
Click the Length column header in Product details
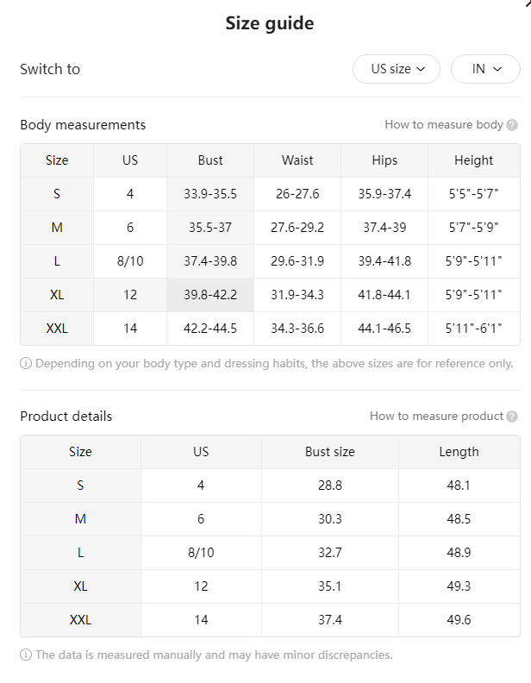pyautogui.click(x=459, y=452)
